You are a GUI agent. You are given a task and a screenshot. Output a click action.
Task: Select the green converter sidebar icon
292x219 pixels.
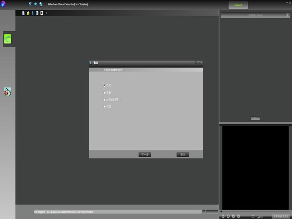pyautogui.click(x=7, y=39)
